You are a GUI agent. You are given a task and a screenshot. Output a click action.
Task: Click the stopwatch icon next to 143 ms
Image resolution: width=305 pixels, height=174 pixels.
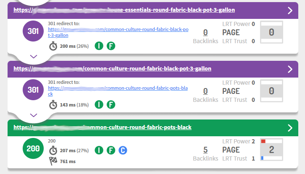[x=53, y=105]
